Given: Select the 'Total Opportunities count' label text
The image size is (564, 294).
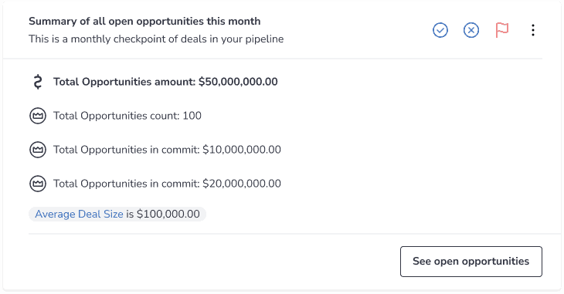Looking at the screenshot, I should pyautogui.click(x=117, y=116).
